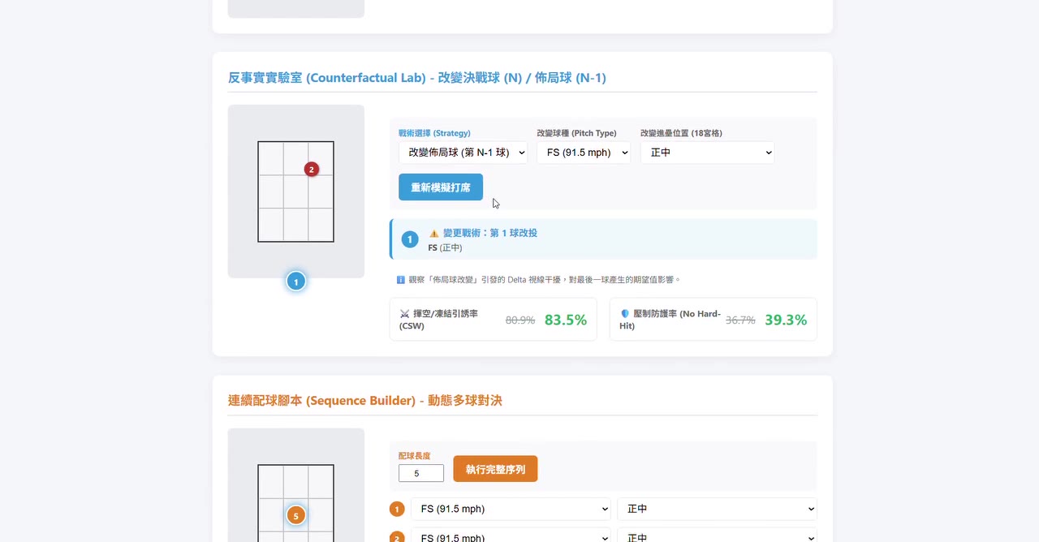This screenshot has width=1039, height=542.
Task: Click blue pitch marker 1 below the zone
Action: 296,282
